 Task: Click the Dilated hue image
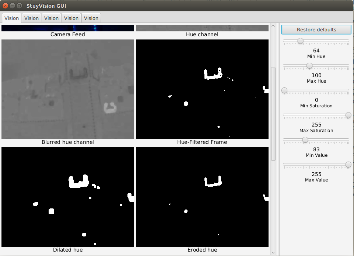pyautogui.click(x=68, y=197)
